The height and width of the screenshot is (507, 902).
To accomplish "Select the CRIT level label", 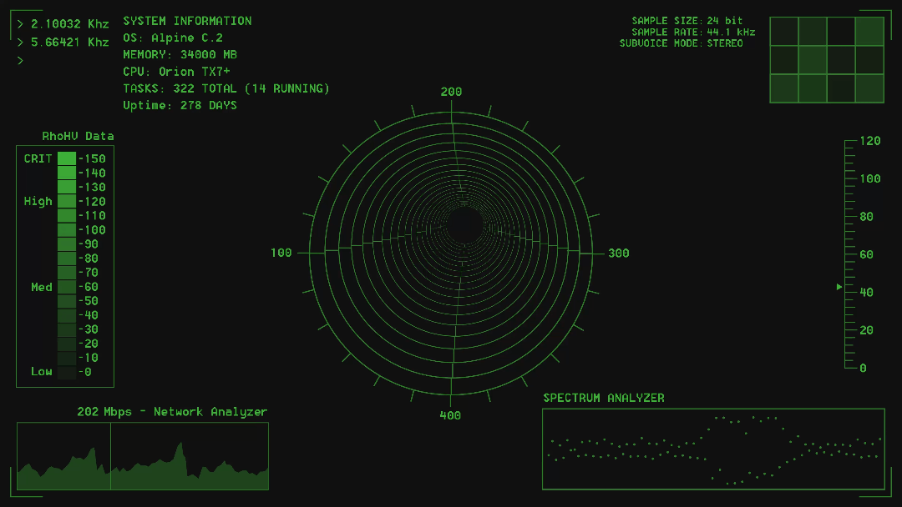I will click(38, 158).
